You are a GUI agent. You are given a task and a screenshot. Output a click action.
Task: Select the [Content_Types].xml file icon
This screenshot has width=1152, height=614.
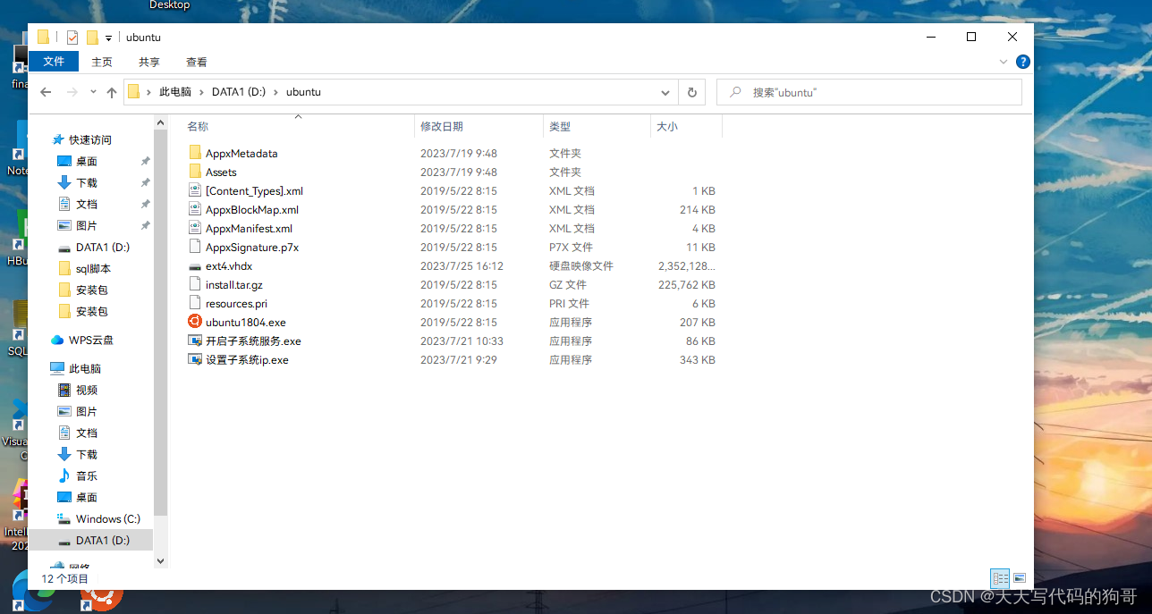196,190
